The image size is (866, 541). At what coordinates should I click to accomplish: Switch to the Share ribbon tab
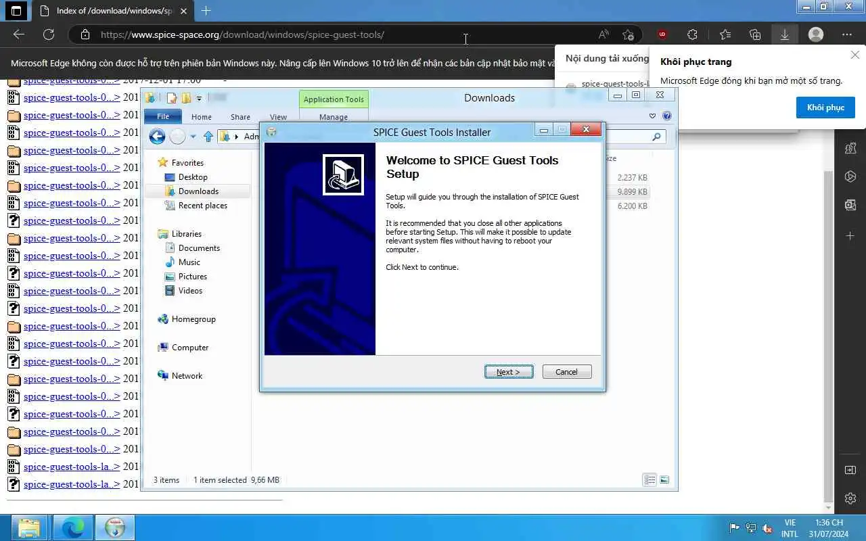pos(240,117)
